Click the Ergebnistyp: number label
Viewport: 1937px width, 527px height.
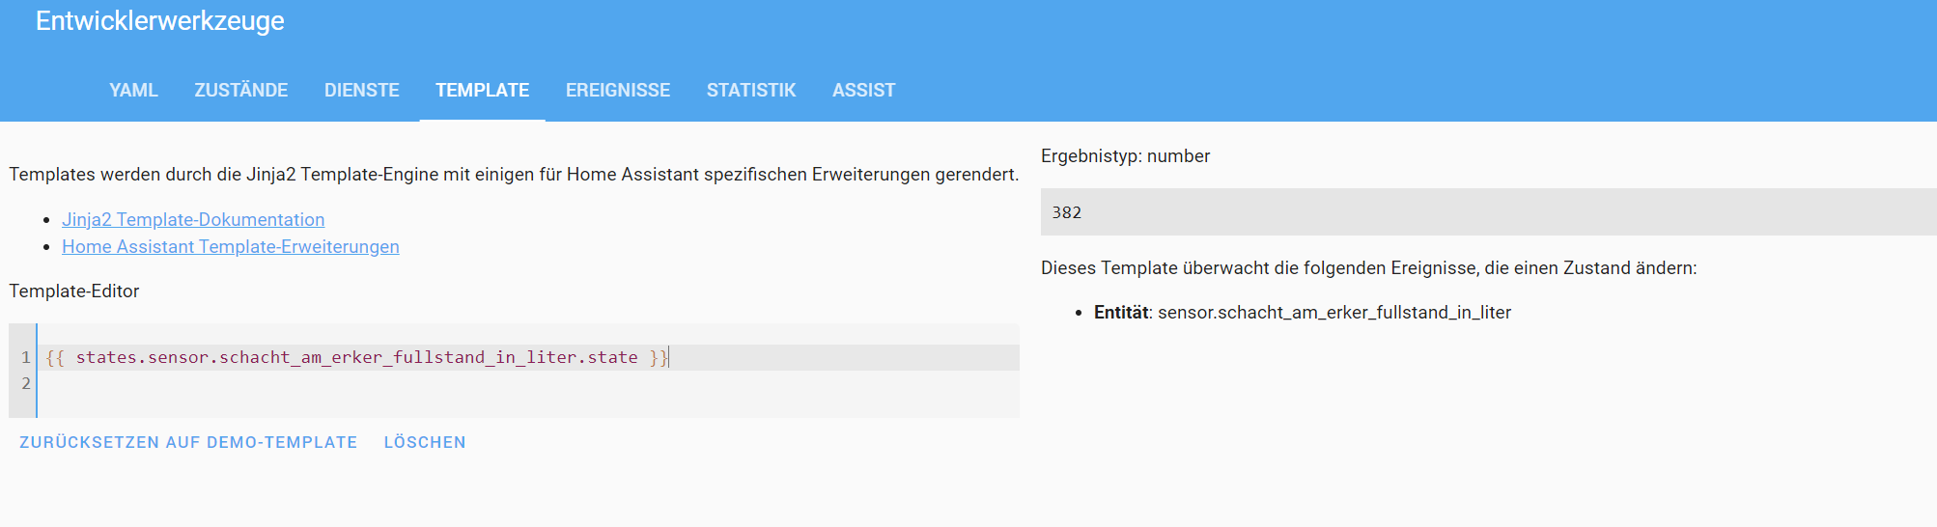pos(1125,156)
